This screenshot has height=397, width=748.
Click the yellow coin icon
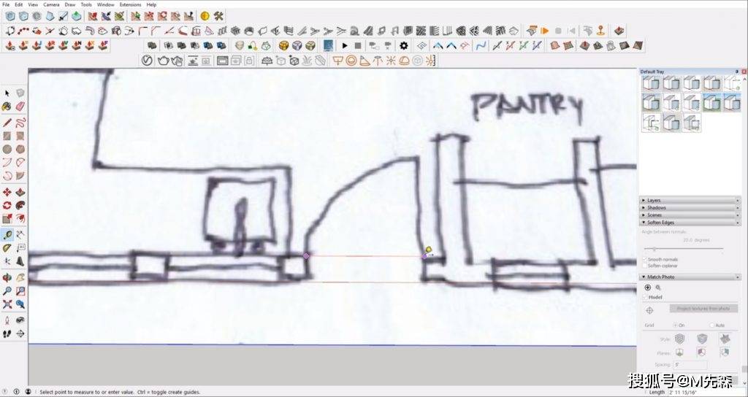click(205, 16)
